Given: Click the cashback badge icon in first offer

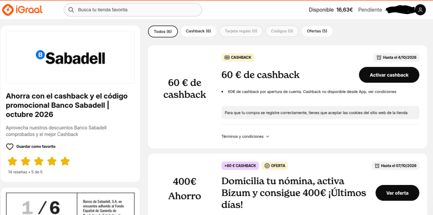Looking at the screenshot, I should pos(227,58).
